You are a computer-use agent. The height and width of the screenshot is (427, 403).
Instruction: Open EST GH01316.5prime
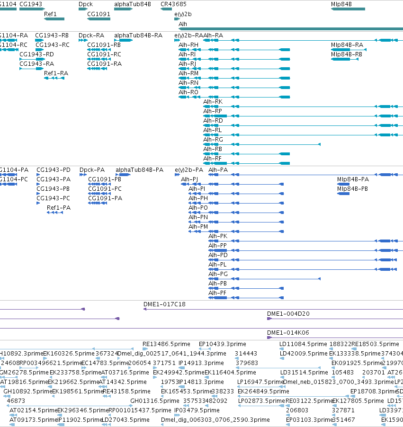point(154,401)
